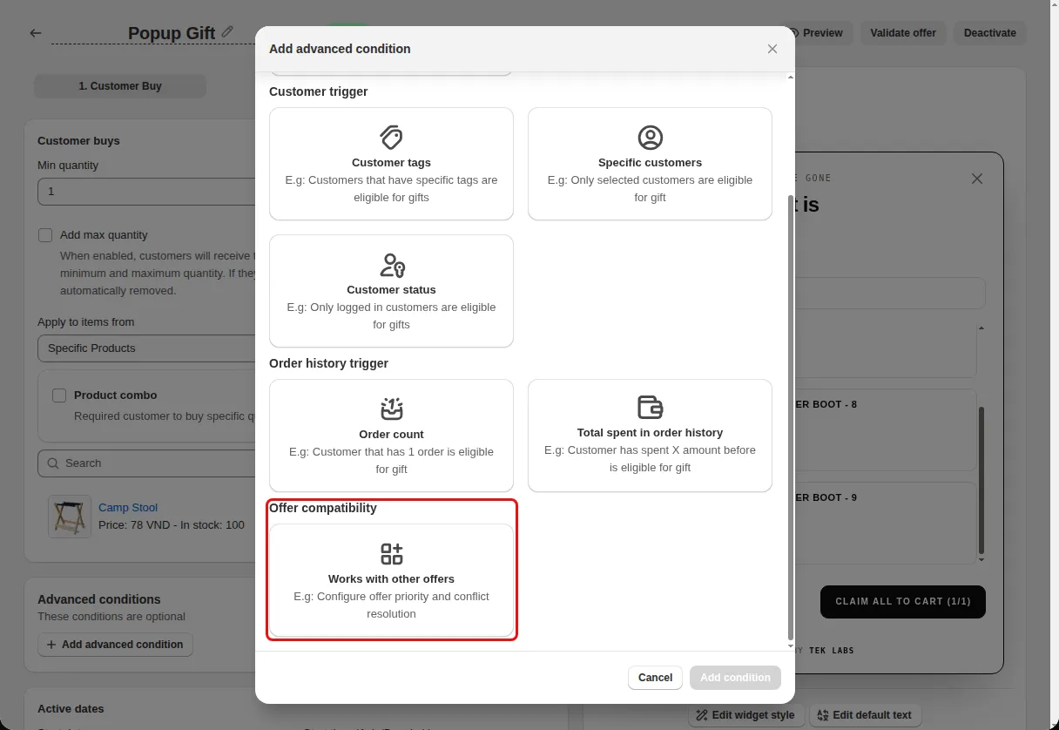Toggle the Add max quantity checkbox
This screenshot has height=730, width=1059.
tap(45, 235)
